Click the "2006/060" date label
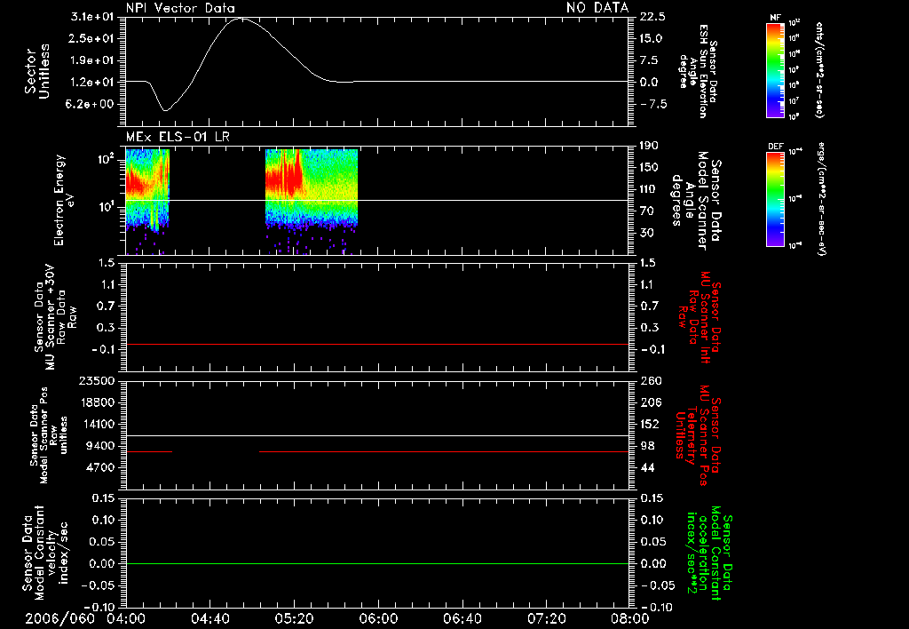This screenshot has height=629, width=909. pos(59,619)
